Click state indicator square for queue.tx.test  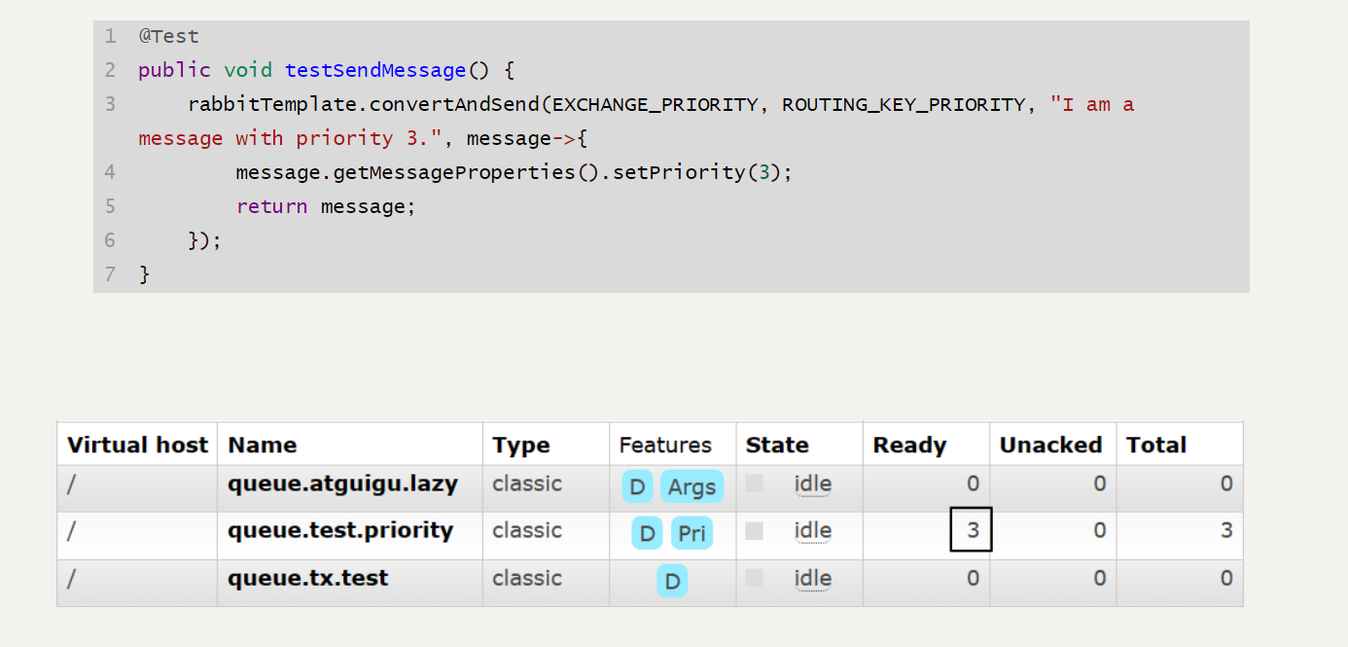coord(754,578)
